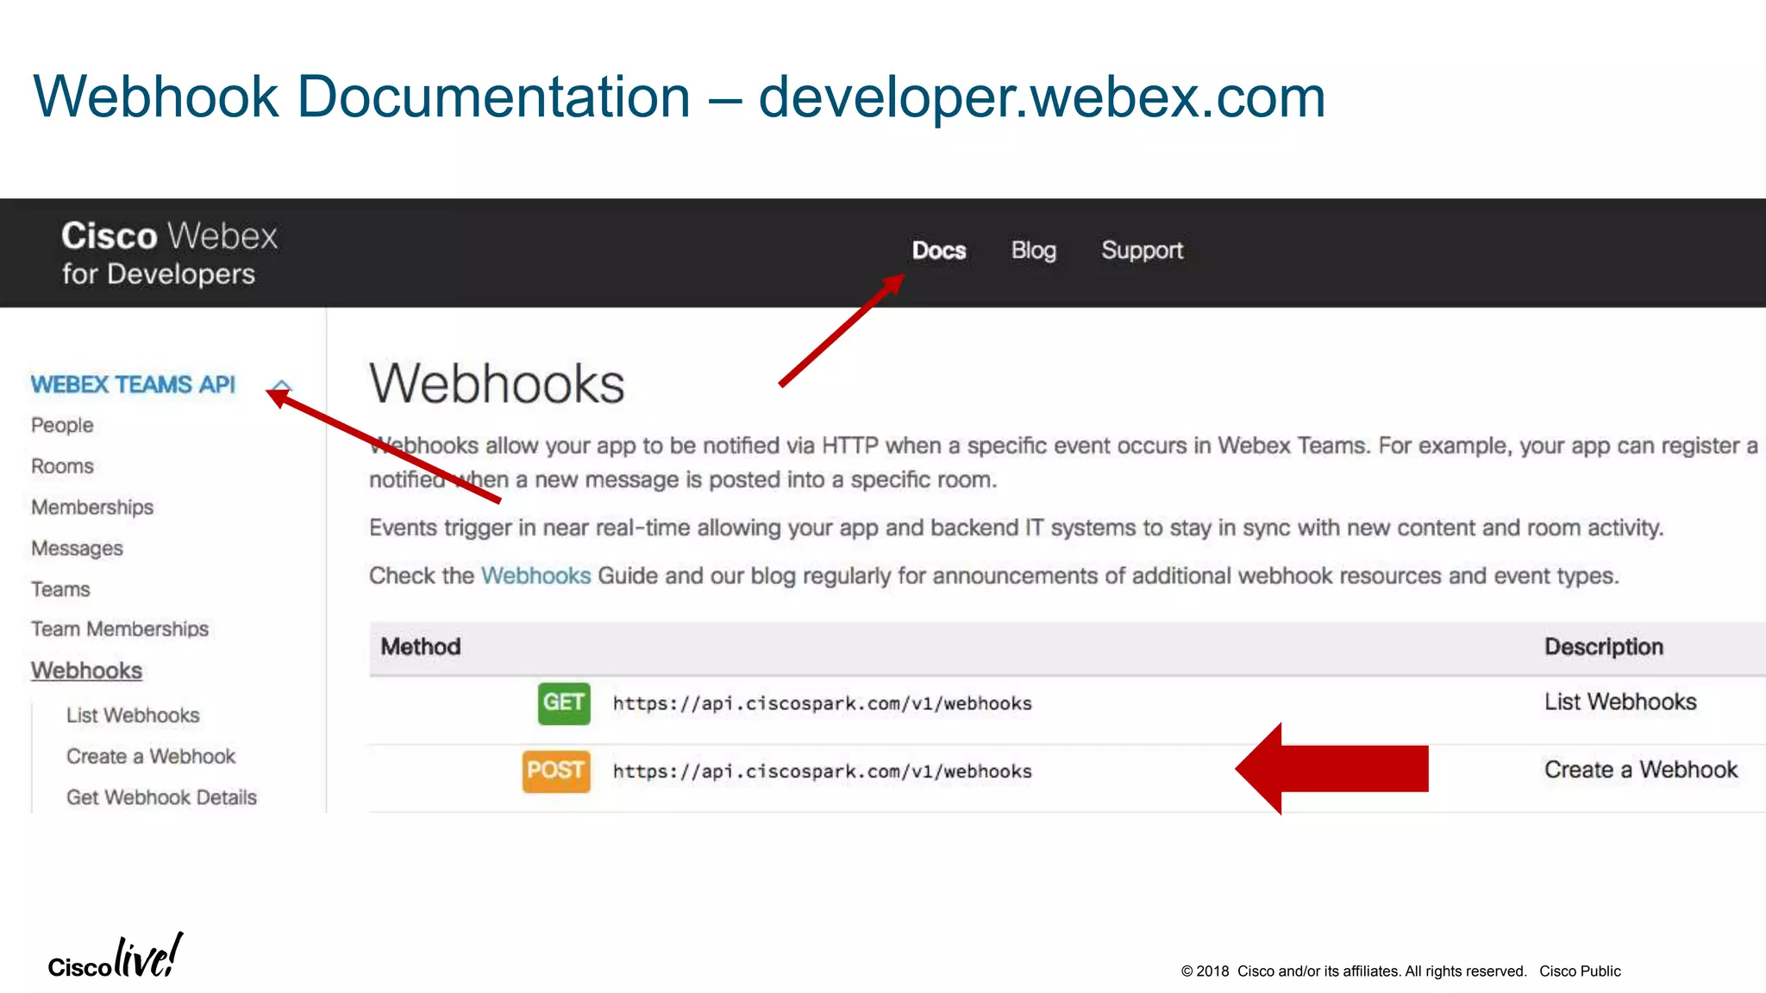Screen dimensions: 1766x993
Task: Click the orange POST method badge
Action: [556, 770]
